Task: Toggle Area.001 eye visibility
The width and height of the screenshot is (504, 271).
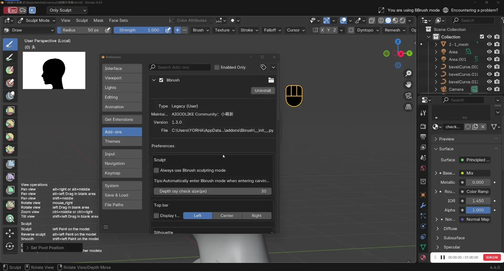Action: pos(489,59)
